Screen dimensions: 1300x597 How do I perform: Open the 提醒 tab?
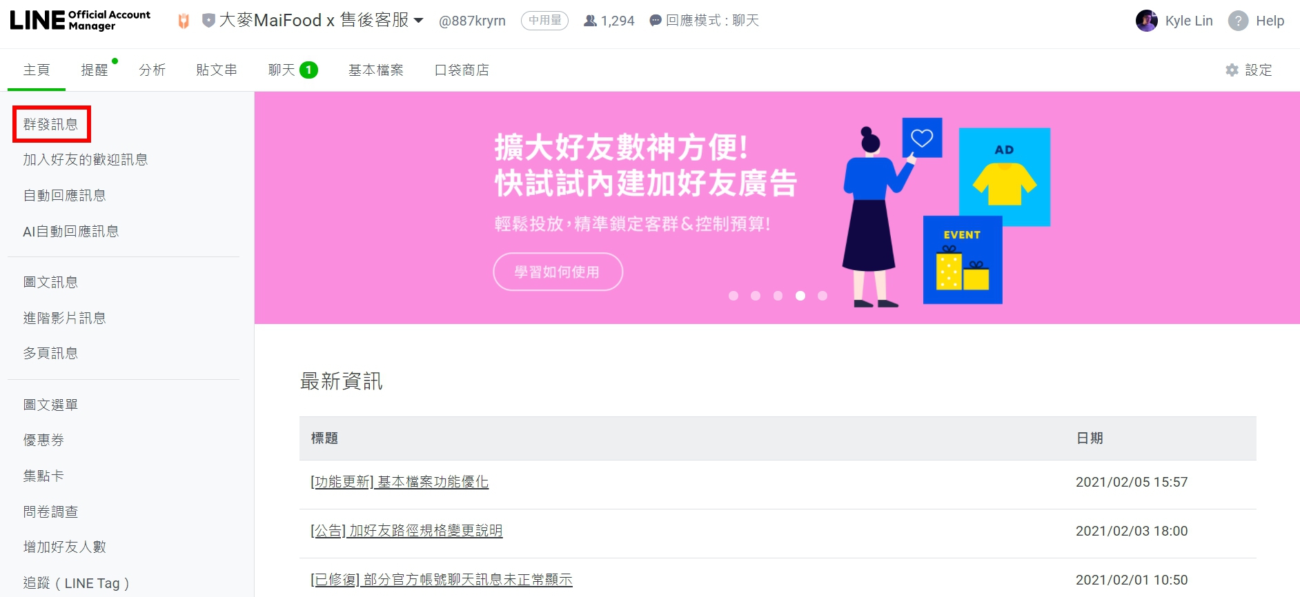(95, 70)
